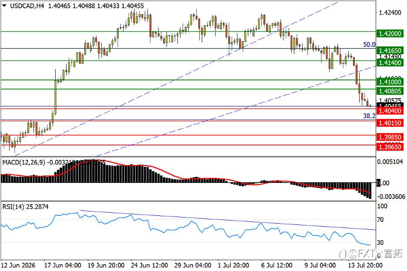The image size is (407, 271).
Task: Click the MACD zero level 0.00 label
Action: (x=383, y=183)
